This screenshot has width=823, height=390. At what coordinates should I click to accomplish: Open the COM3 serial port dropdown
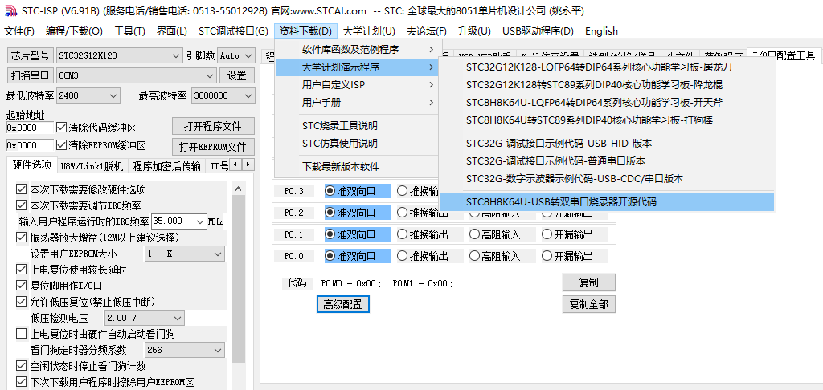point(136,75)
